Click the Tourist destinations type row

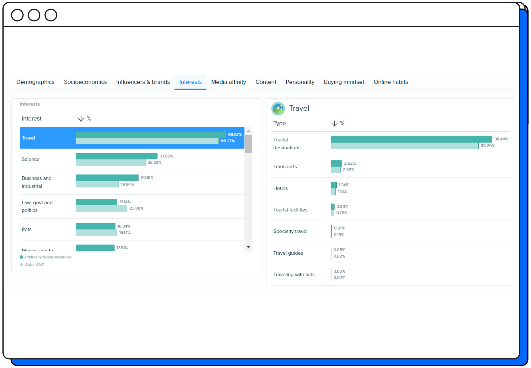(x=287, y=144)
